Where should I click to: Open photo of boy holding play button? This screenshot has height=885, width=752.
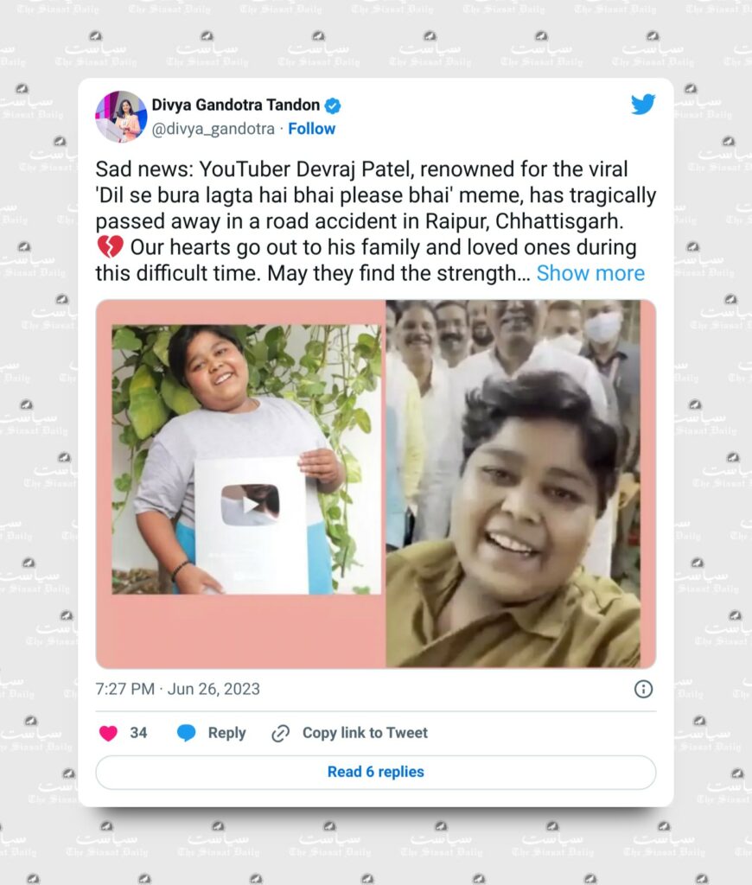click(x=246, y=459)
